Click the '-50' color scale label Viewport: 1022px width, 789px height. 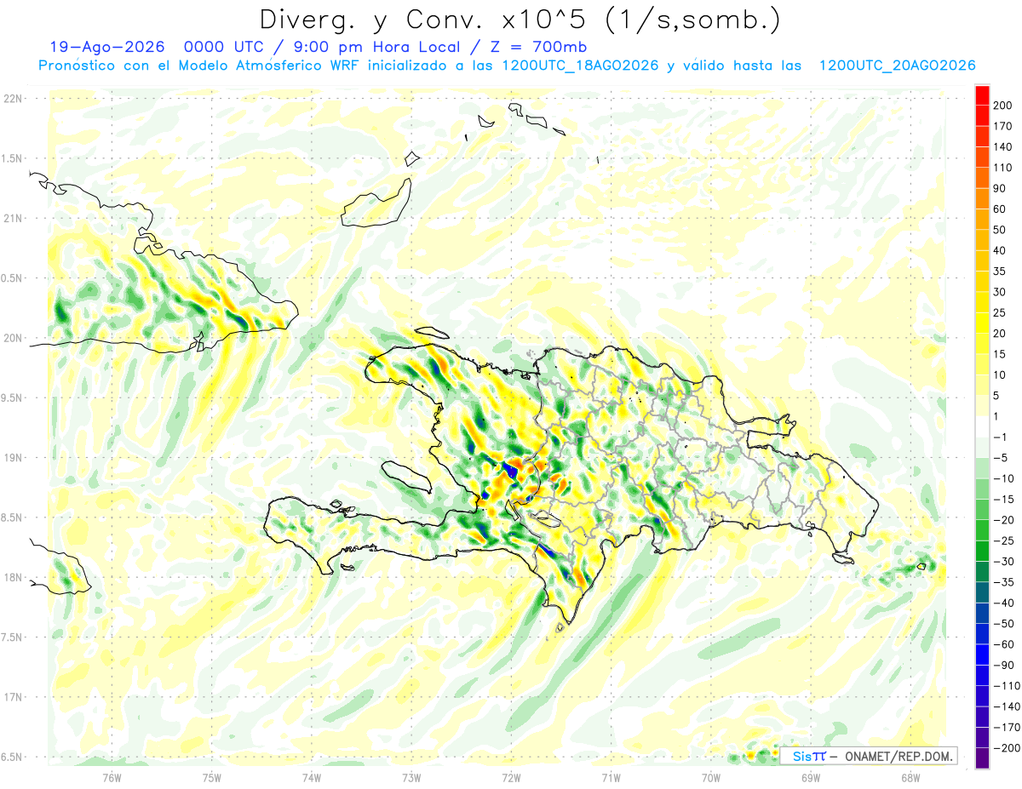pos(1005,624)
